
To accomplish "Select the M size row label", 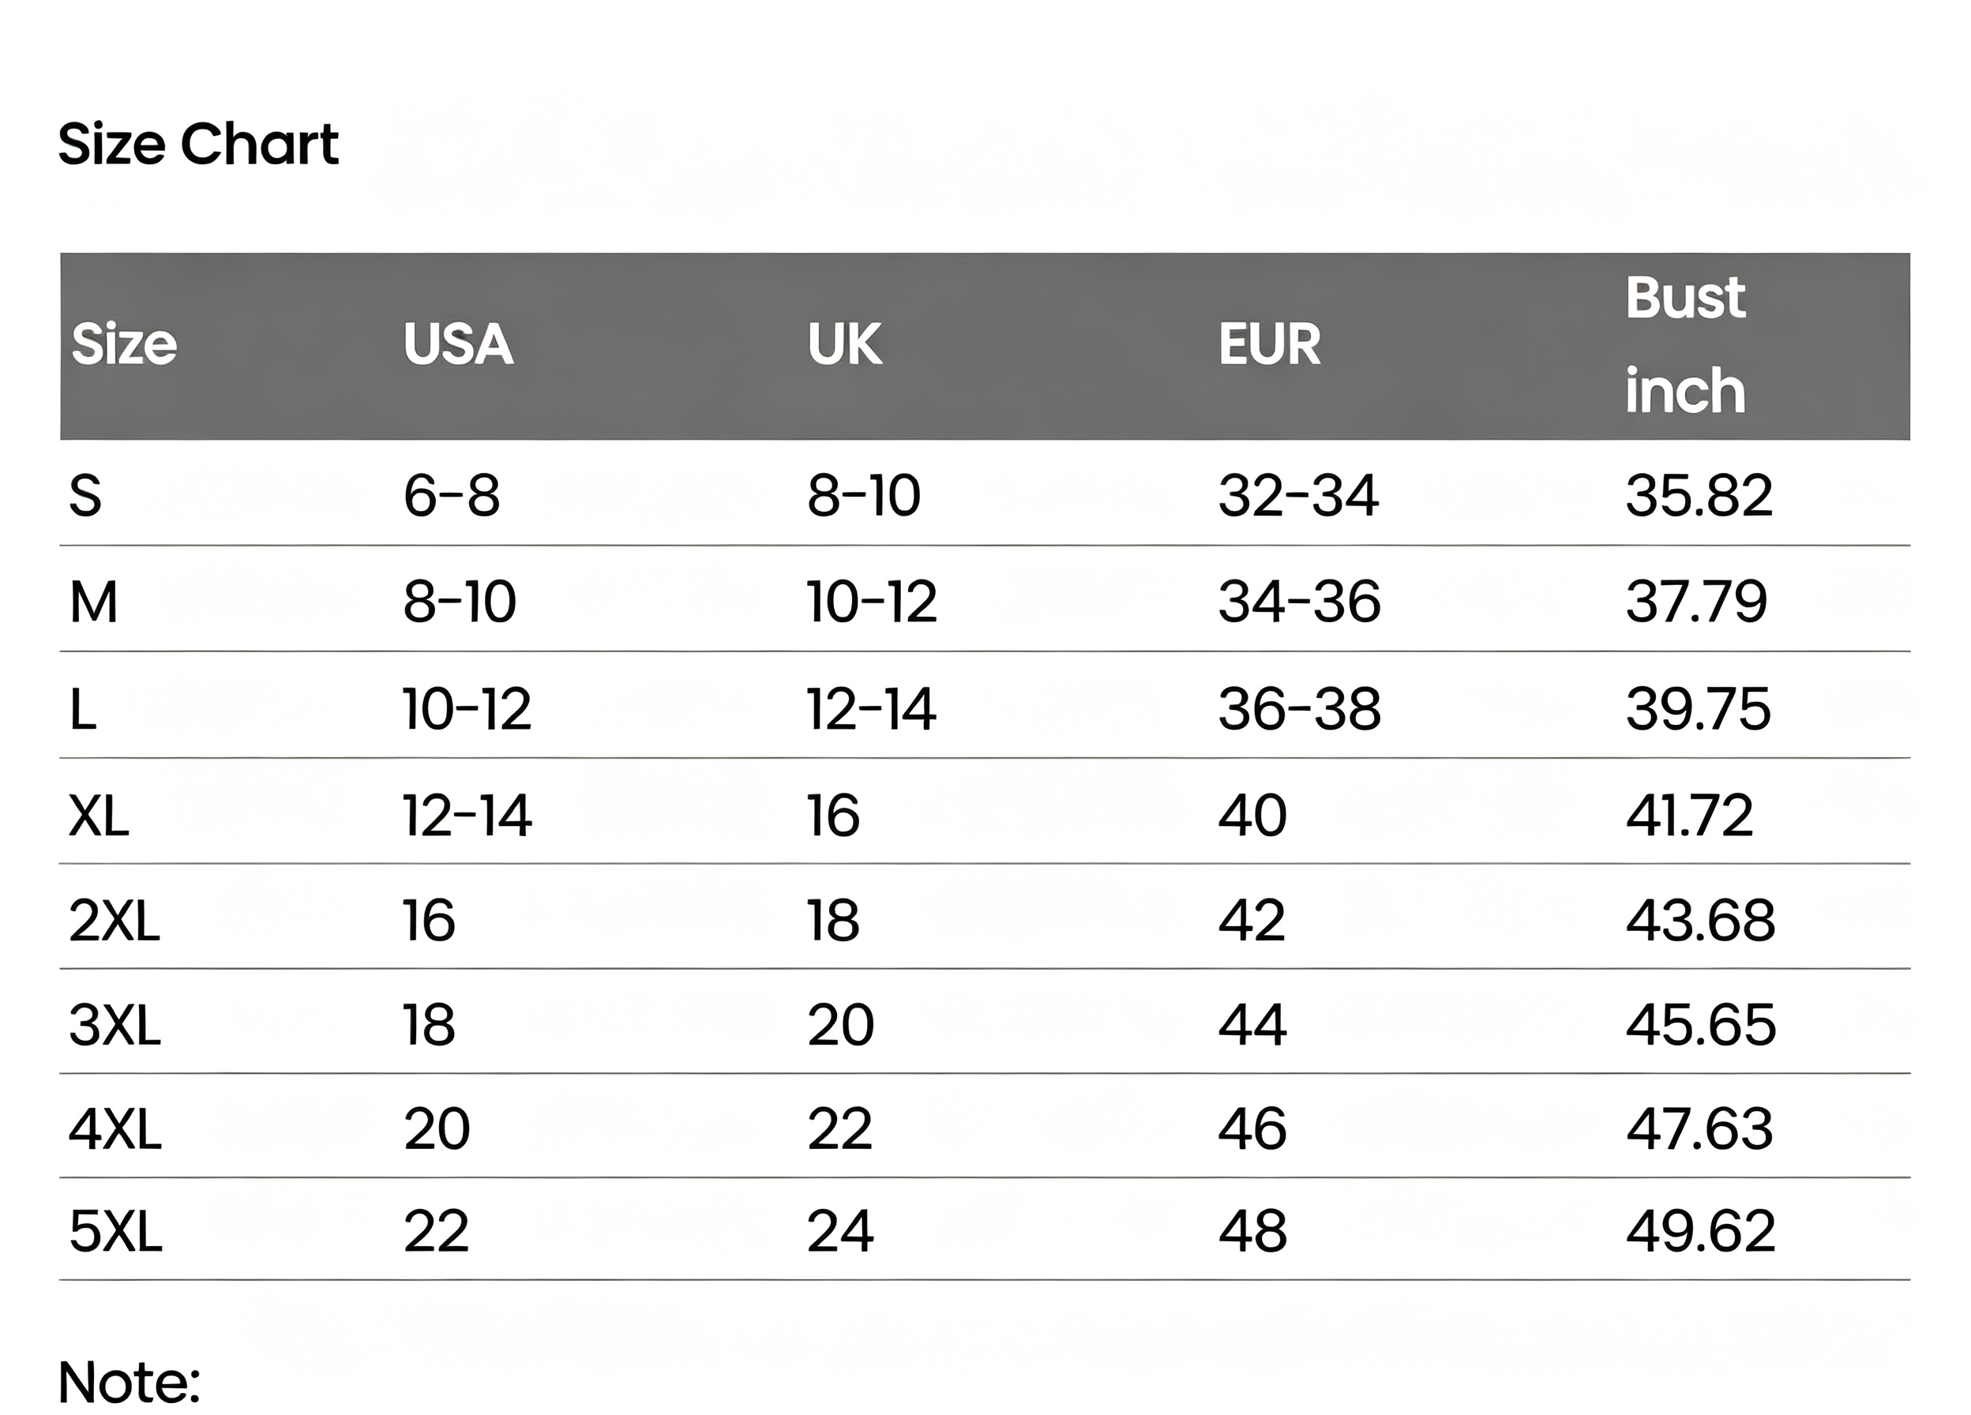I will point(93,602).
